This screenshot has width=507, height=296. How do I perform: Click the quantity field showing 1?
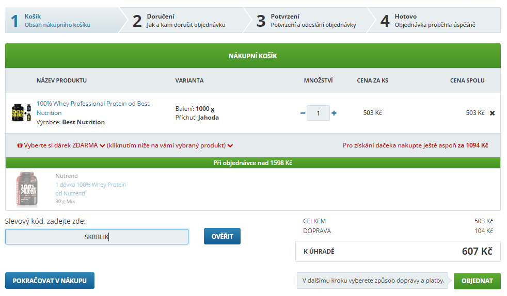[x=318, y=113]
